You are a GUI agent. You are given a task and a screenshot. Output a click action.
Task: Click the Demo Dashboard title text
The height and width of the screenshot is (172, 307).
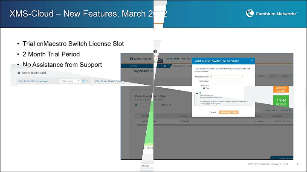tap(34, 73)
